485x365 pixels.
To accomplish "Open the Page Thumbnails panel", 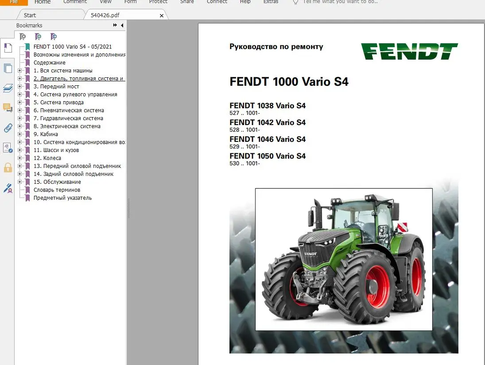I will point(8,68).
